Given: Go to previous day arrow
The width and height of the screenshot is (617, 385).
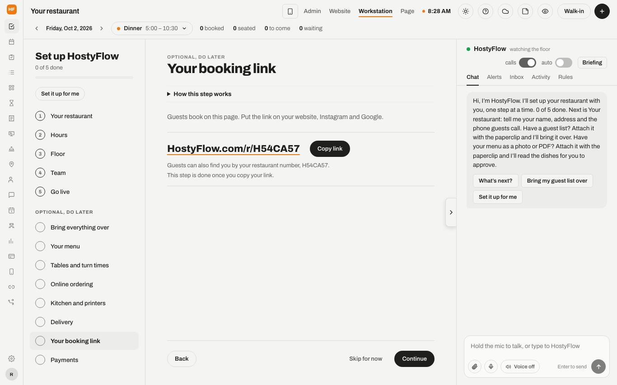Looking at the screenshot, I should point(37,28).
